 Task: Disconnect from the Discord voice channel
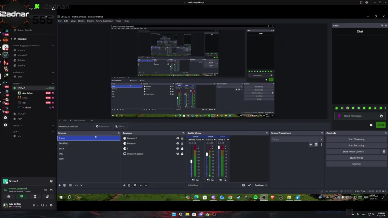pos(51,190)
